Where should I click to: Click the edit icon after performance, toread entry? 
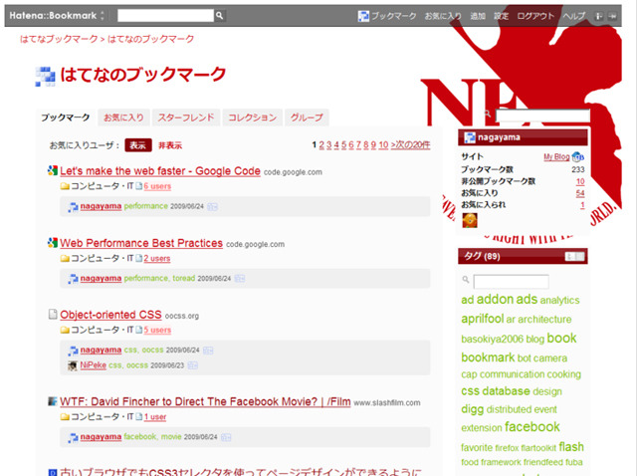tap(240, 279)
